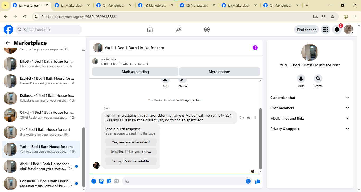
Task: Open the browser tab search dropdown
Action: (x=5, y=5)
